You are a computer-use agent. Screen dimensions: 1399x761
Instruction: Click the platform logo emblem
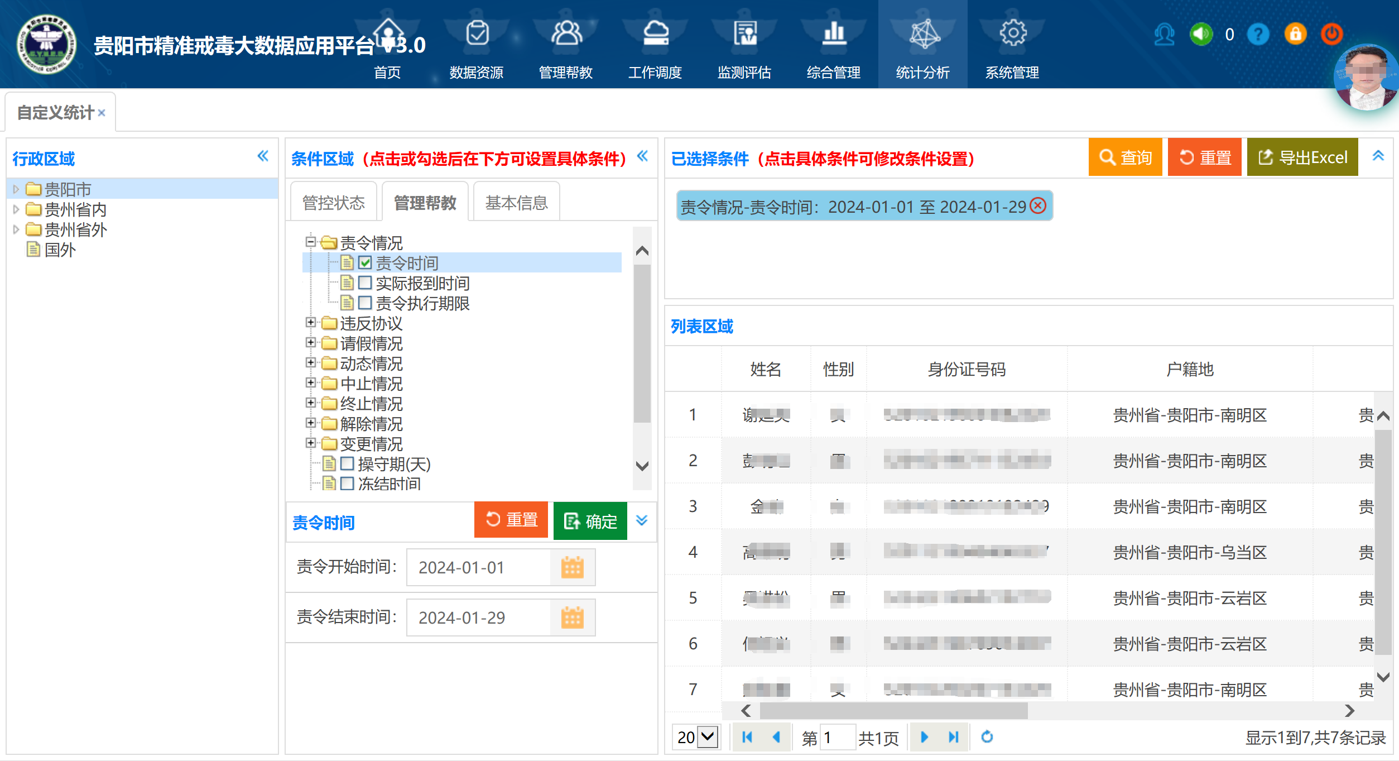tap(46, 44)
